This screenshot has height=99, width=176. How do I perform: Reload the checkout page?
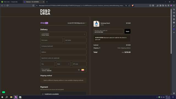pos(7,5)
